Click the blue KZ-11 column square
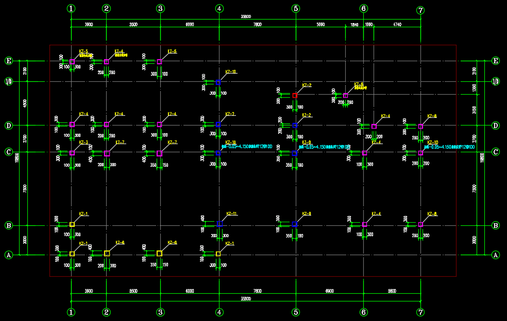Screen dimensions: 507x321 click(x=220, y=224)
